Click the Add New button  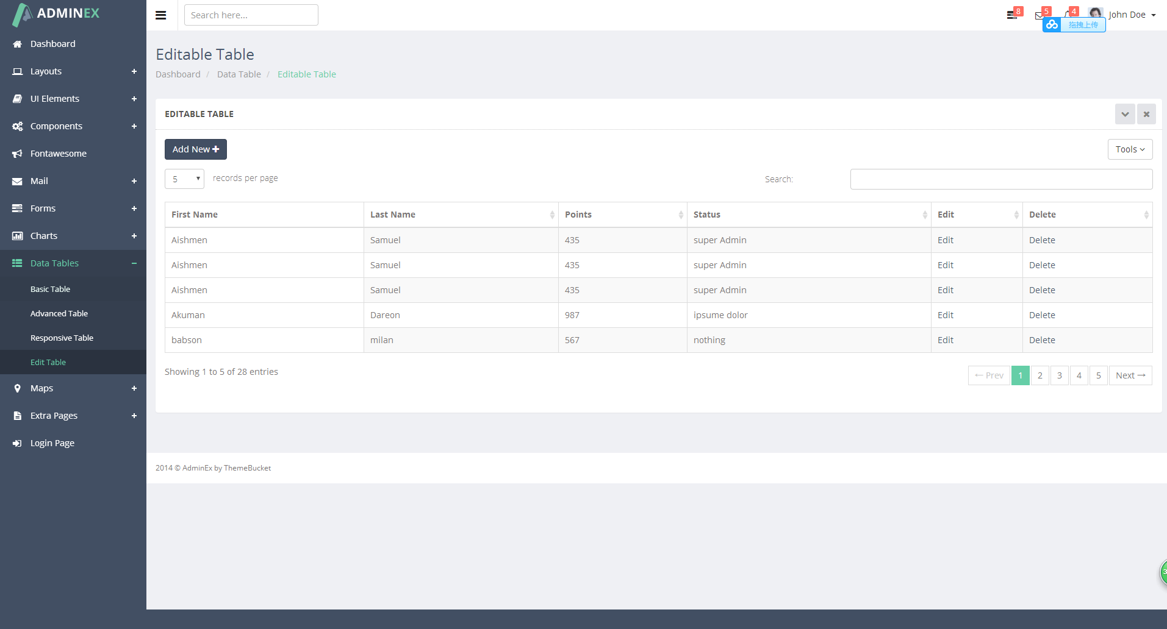pyautogui.click(x=196, y=149)
